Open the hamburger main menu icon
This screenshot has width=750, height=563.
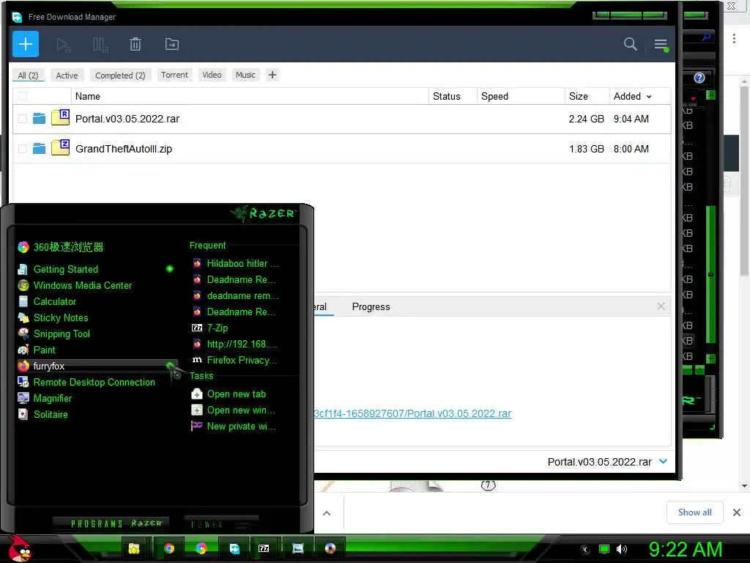[x=661, y=45]
